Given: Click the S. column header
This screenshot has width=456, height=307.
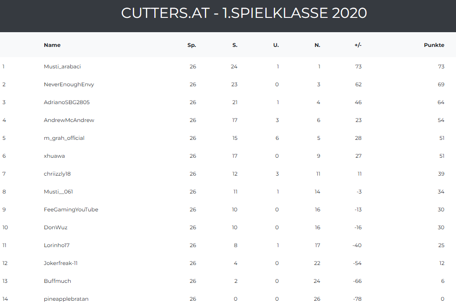Looking at the screenshot, I should pyautogui.click(x=234, y=45).
